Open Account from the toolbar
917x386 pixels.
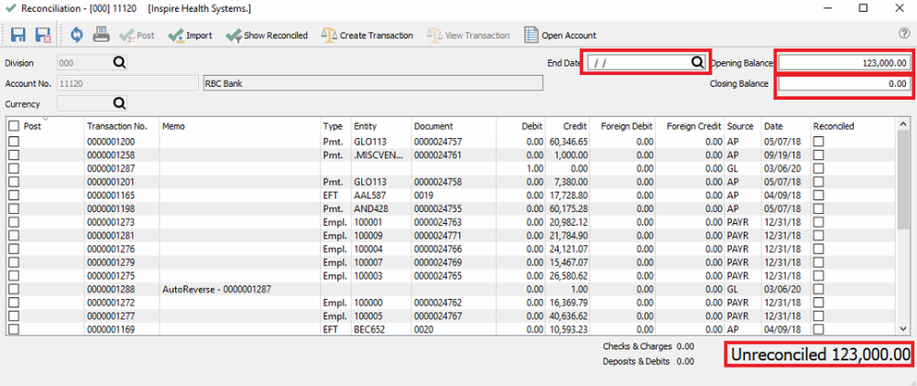[x=559, y=36]
